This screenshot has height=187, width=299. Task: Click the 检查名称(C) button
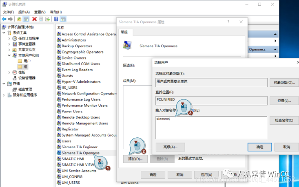point(284,120)
